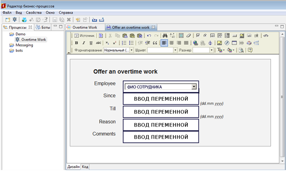The image size is (286, 171).
Task: Open the background color picker dropdown
Action: 230,50
